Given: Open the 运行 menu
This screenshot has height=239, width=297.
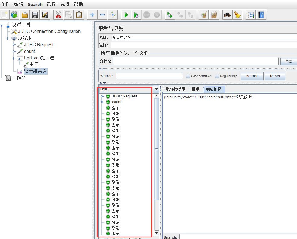Looking at the screenshot, I should coord(51,4).
